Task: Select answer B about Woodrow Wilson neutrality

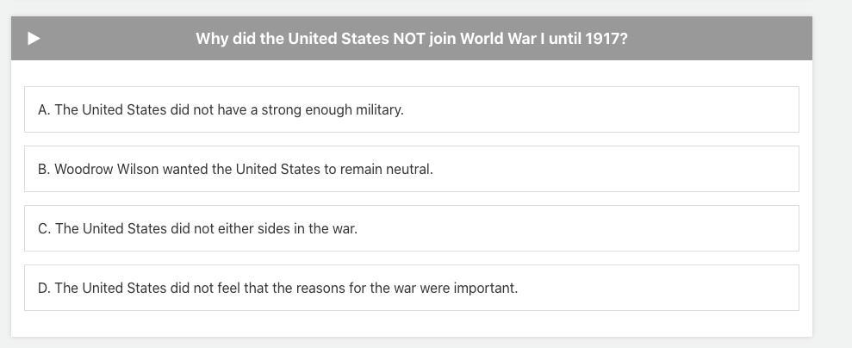Action: 411,169
